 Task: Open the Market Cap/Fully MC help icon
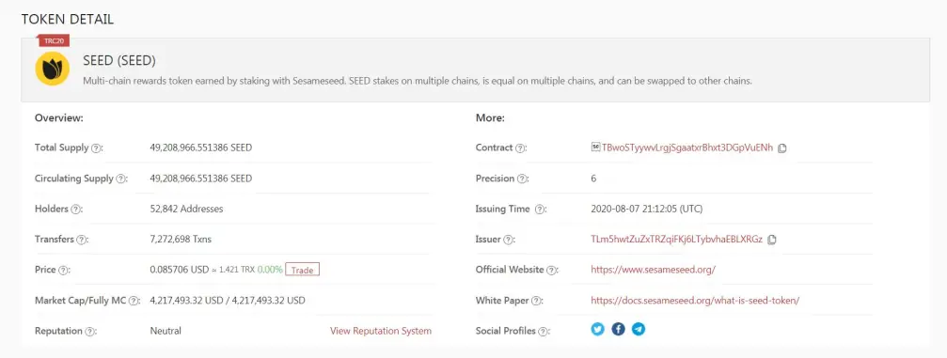click(x=134, y=301)
